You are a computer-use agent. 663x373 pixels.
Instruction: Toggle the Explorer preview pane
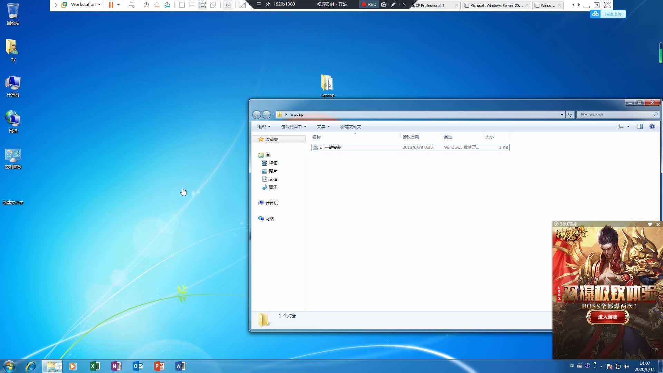pos(640,126)
